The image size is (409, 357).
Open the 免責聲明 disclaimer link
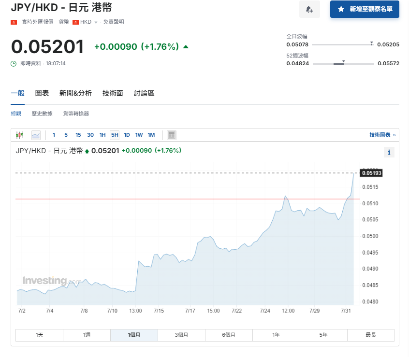pyautogui.click(x=114, y=22)
